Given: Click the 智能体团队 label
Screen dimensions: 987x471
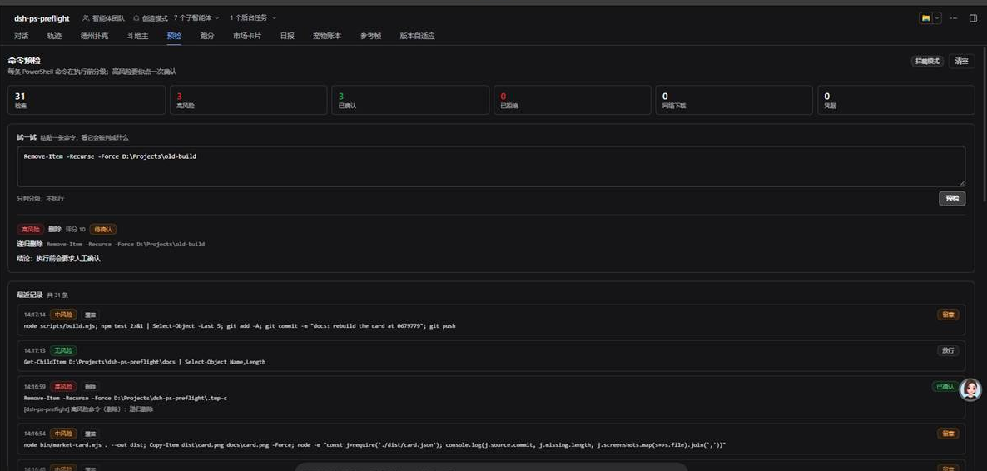Looking at the screenshot, I should 108,18.
